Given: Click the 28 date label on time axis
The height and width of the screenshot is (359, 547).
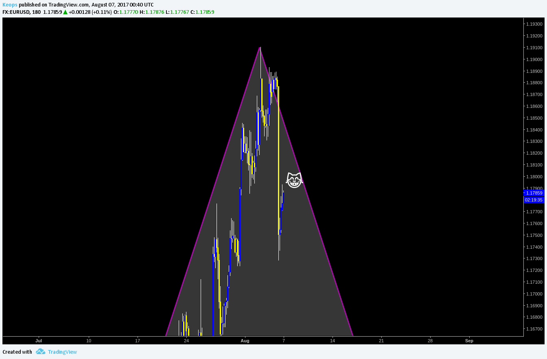Looking at the screenshot, I should tap(430, 341).
